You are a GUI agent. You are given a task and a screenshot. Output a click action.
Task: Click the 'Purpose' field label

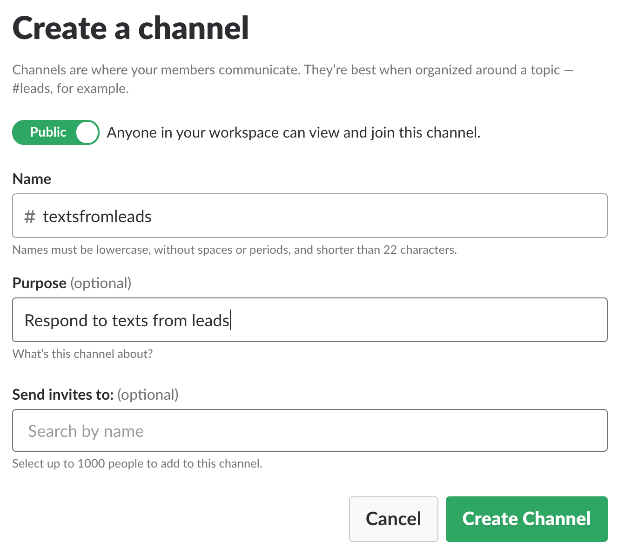click(x=40, y=283)
